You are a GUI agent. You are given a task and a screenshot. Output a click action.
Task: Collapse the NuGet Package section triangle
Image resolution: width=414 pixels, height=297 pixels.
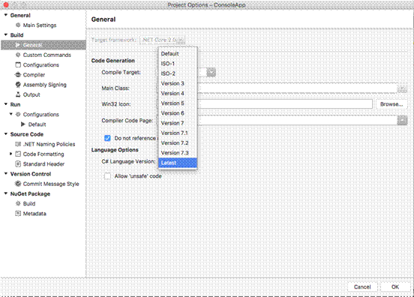click(6, 193)
